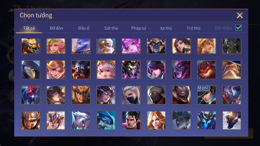Screen dimensions: 260x146
Task: Select the red lava demon hero
Action: click(207, 70)
